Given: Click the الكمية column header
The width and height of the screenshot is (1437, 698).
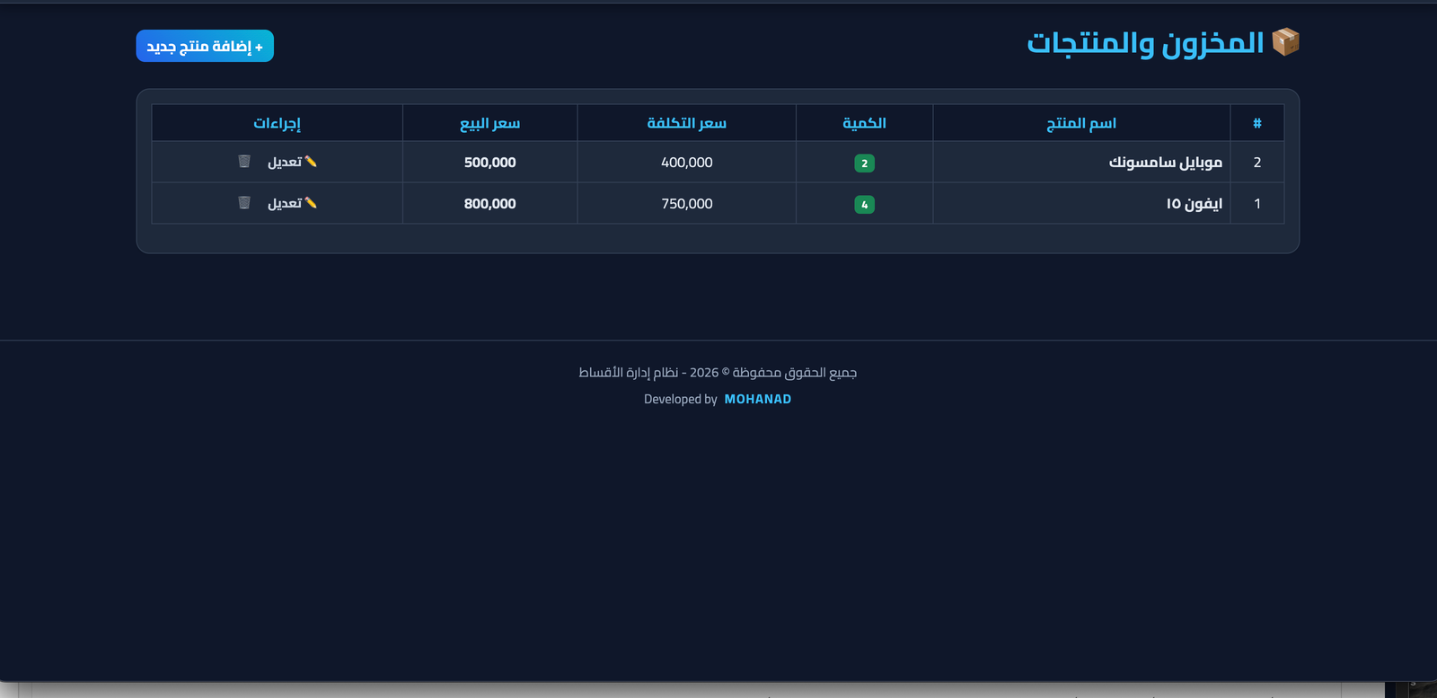Looking at the screenshot, I should tap(864, 123).
